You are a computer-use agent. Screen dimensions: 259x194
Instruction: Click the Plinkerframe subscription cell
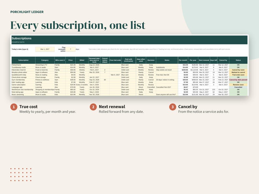coord(23,65)
